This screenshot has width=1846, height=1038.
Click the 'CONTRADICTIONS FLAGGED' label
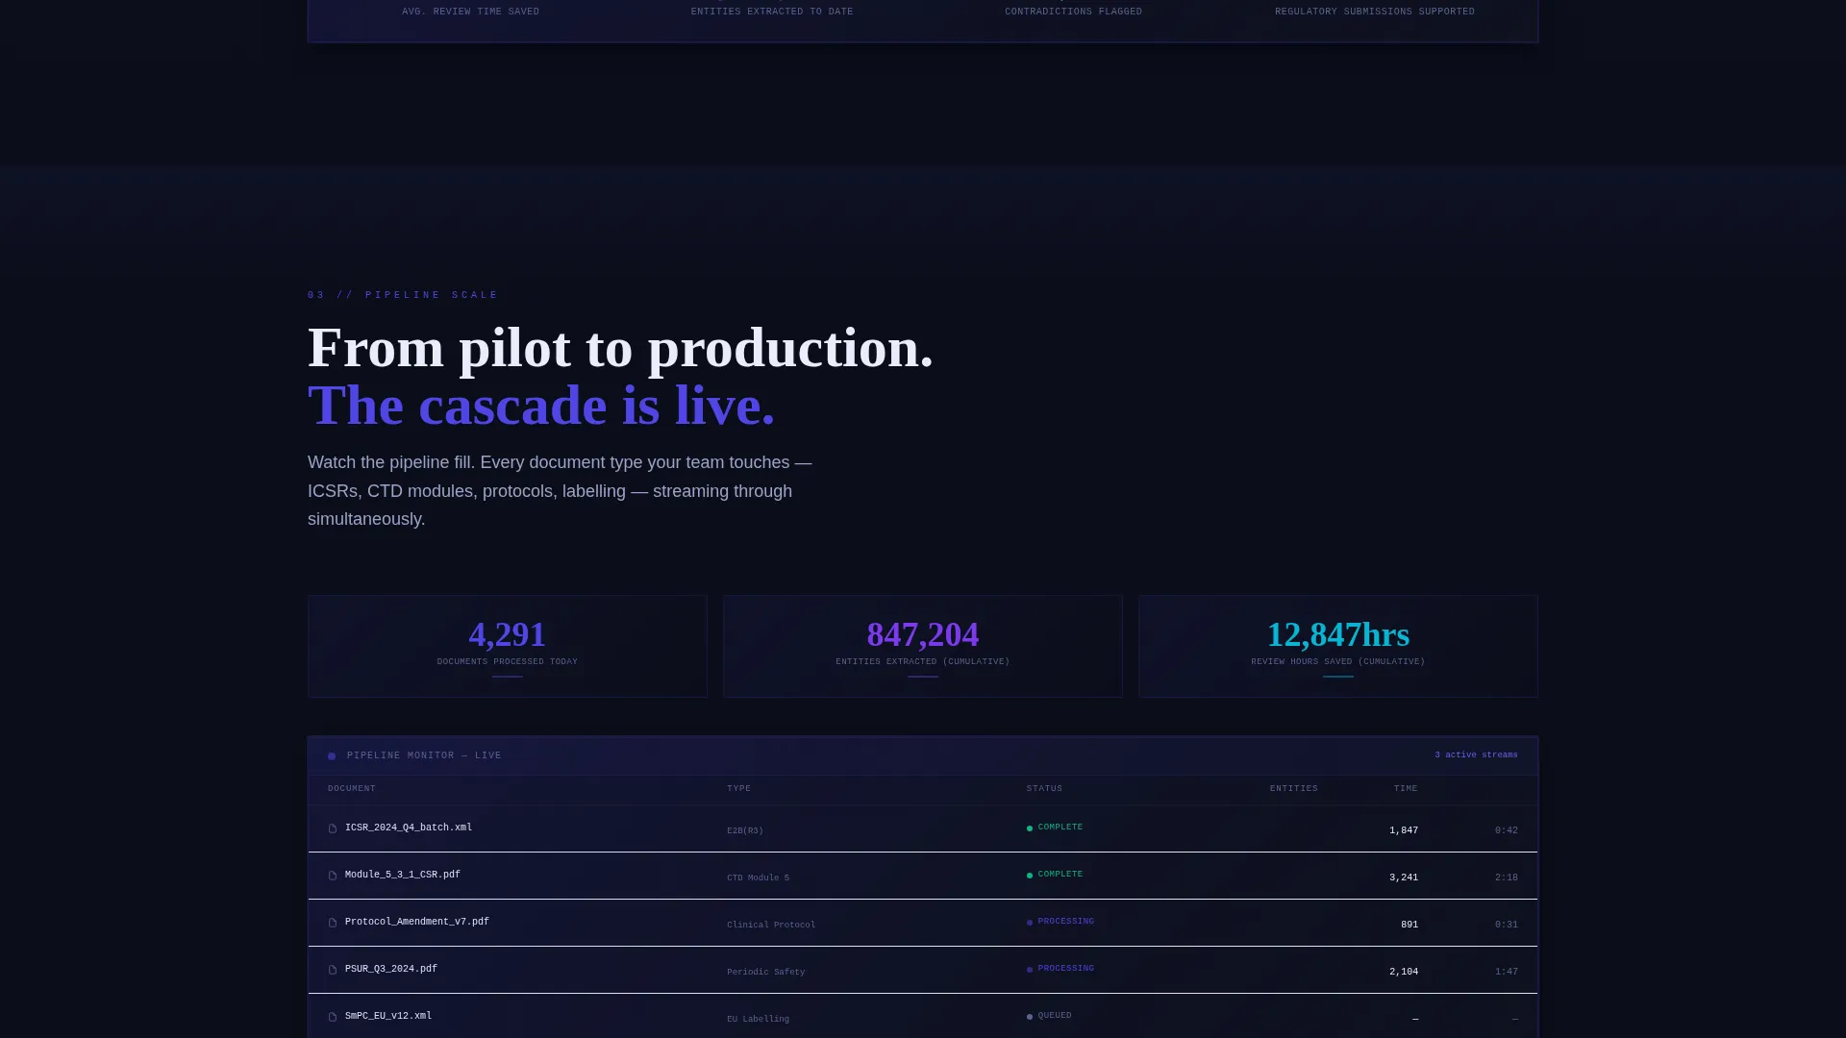[x=1074, y=12]
